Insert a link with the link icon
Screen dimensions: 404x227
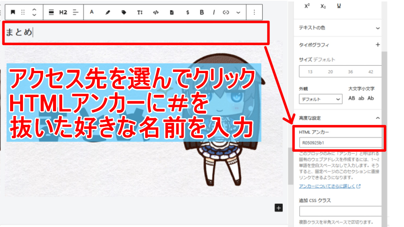click(x=226, y=12)
